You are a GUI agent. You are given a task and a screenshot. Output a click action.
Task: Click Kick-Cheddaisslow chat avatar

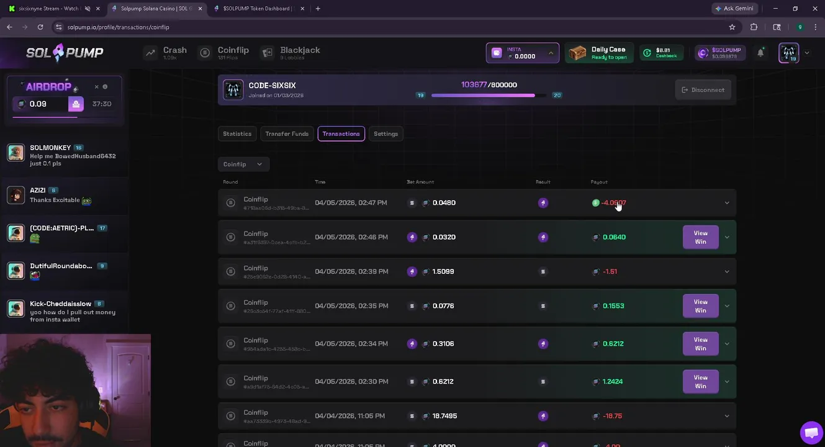click(16, 309)
